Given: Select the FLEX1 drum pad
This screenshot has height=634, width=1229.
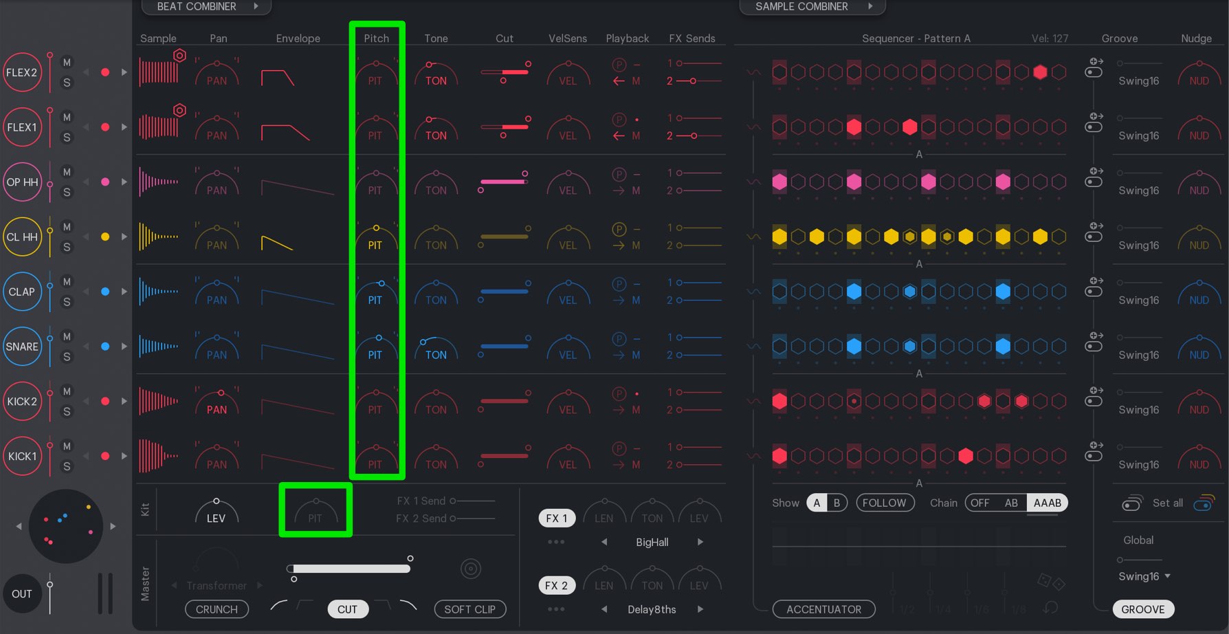Looking at the screenshot, I should [22, 127].
